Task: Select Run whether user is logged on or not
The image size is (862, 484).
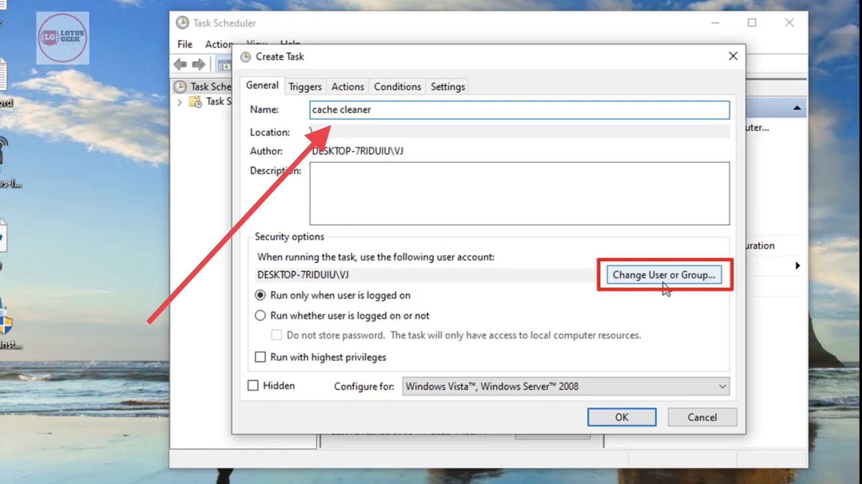Action: click(x=260, y=315)
